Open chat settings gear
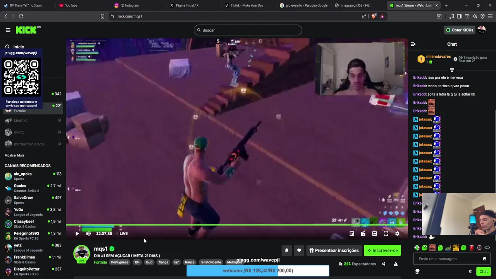Image resolution: width=496 pixels, height=279 pixels. (x=470, y=272)
